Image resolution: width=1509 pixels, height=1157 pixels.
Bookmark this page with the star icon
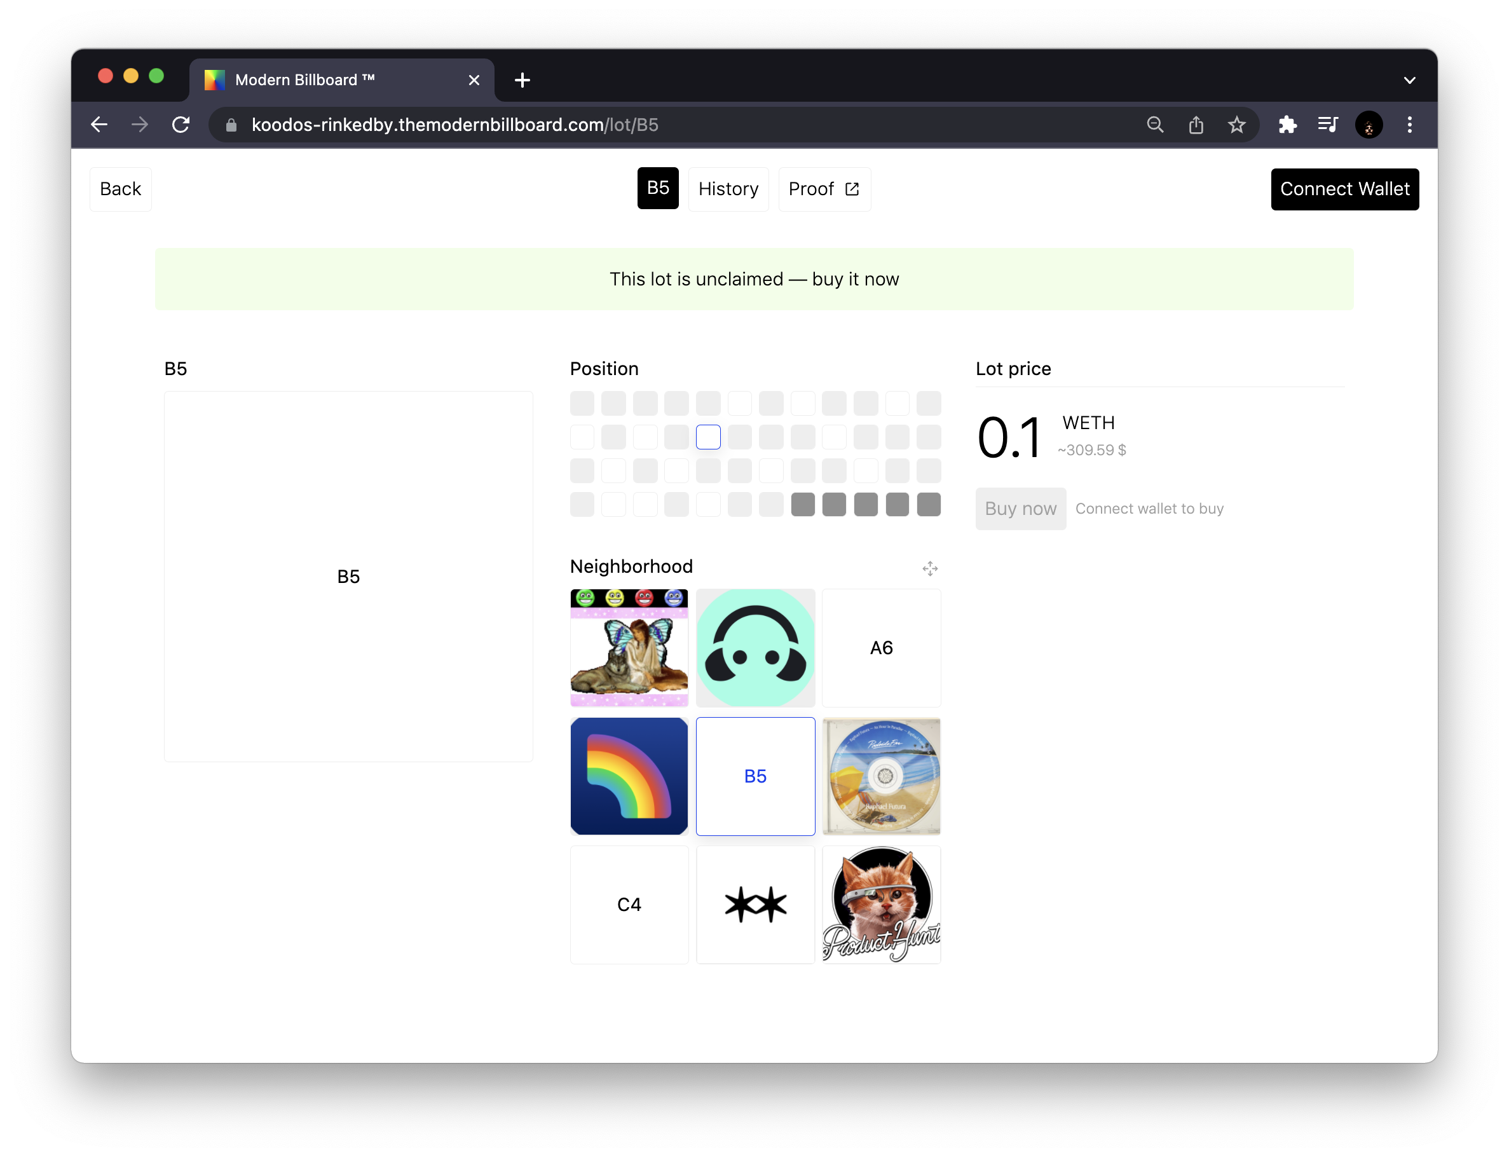(x=1236, y=125)
